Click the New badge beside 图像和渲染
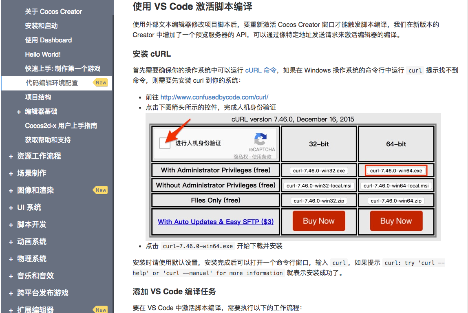This screenshot has width=468, height=313. pos(101,190)
